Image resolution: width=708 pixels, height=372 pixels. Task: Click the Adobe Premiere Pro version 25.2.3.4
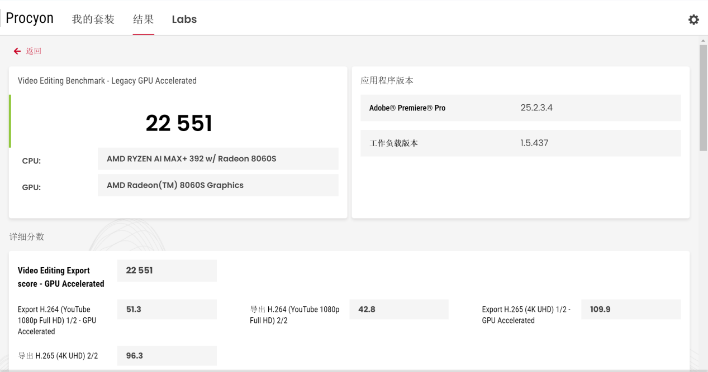click(x=536, y=108)
